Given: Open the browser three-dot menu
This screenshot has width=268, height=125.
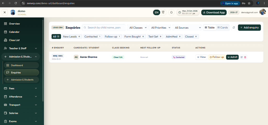Looking at the screenshot, I should pyautogui.click(x=265, y=3).
